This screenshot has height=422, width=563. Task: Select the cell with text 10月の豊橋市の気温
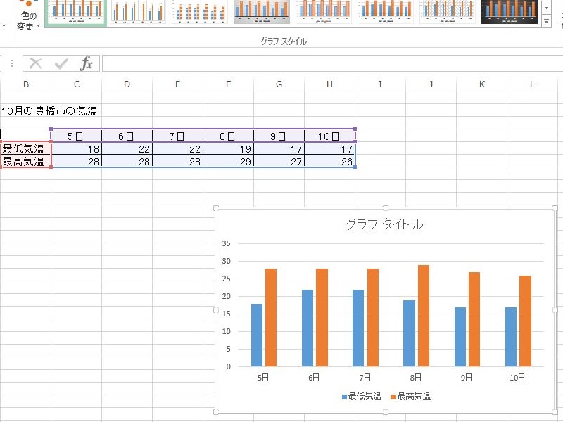point(49,111)
